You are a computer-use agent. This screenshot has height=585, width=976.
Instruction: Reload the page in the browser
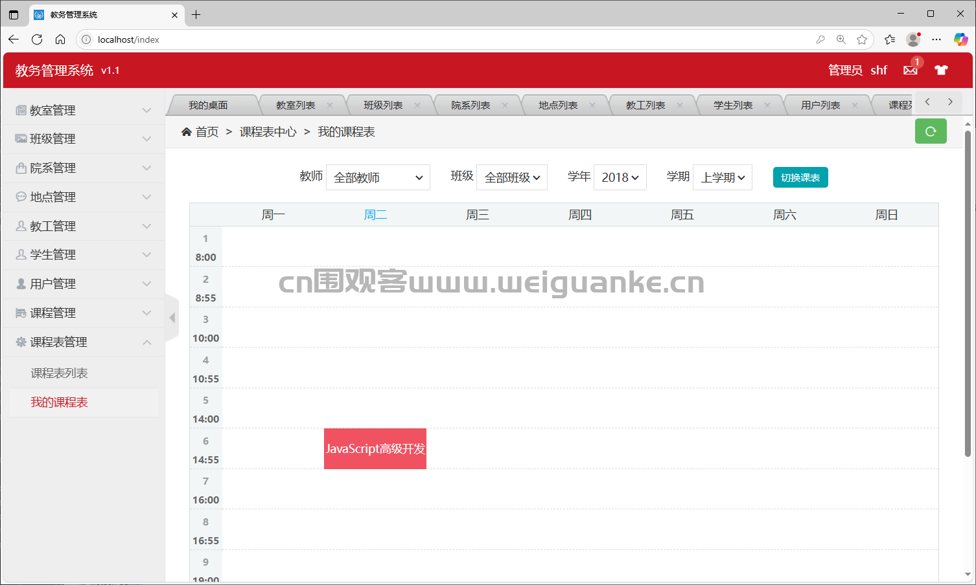(37, 39)
